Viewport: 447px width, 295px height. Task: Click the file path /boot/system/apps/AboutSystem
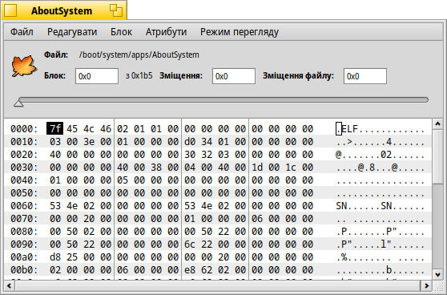coord(139,55)
